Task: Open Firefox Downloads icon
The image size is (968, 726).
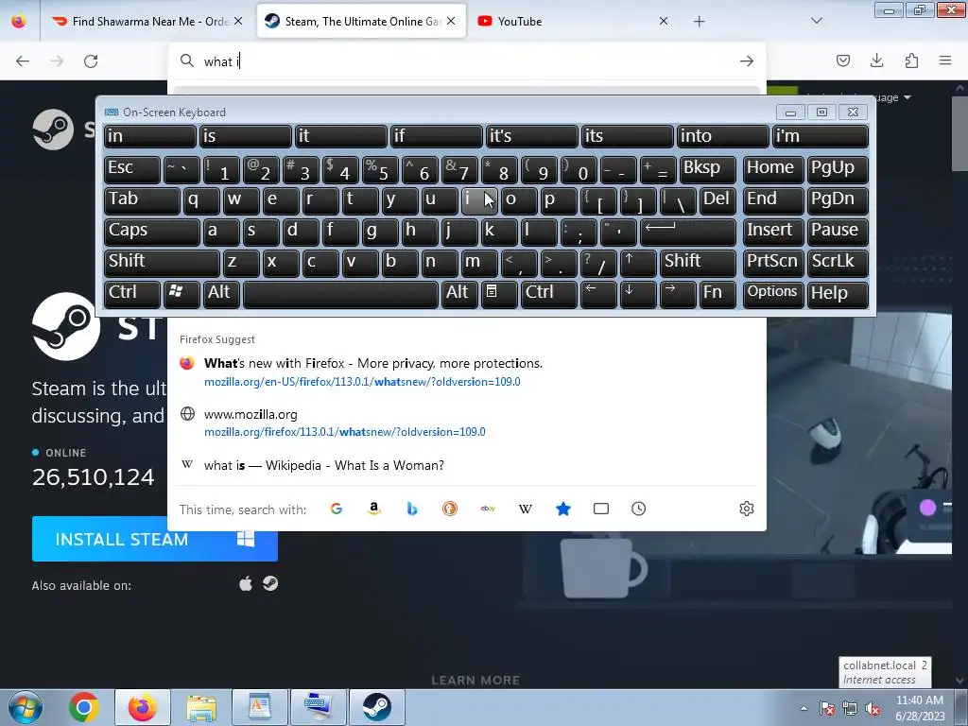Action: 876,60
